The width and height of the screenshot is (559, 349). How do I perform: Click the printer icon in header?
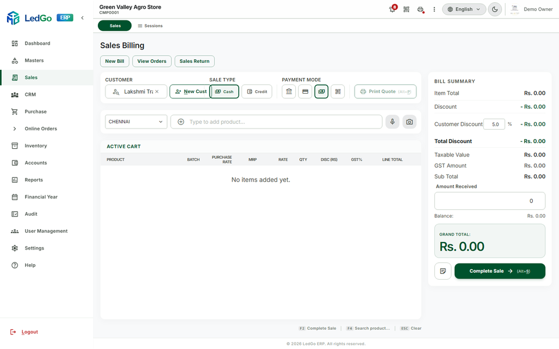click(420, 9)
